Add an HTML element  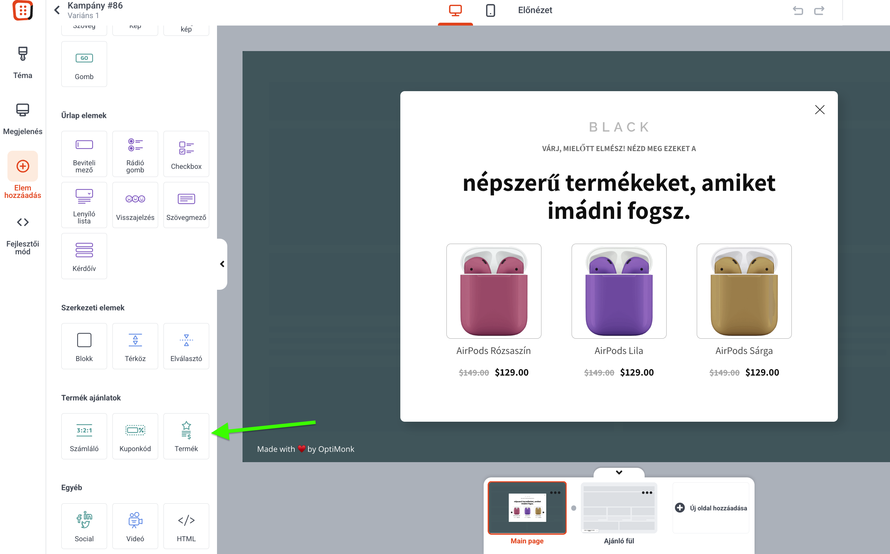[186, 526]
